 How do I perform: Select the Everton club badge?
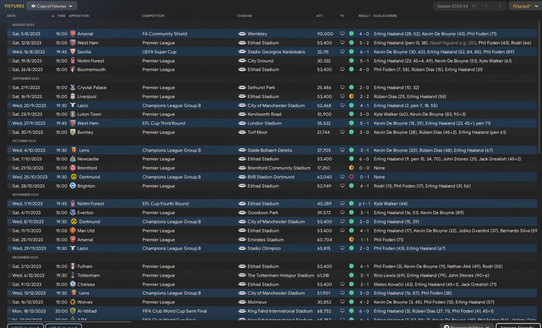[72, 213]
